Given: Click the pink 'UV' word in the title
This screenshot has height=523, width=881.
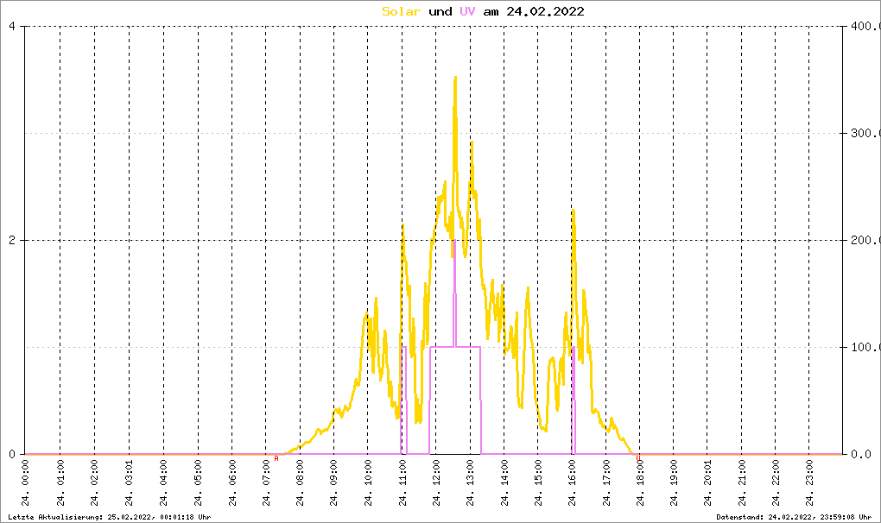Looking at the screenshot, I should pos(467,11).
